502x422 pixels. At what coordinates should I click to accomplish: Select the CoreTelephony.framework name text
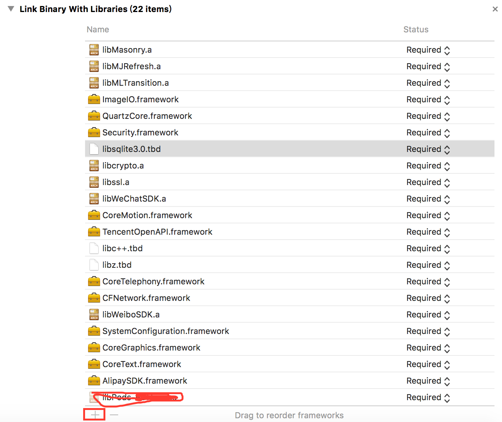click(x=154, y=281)
